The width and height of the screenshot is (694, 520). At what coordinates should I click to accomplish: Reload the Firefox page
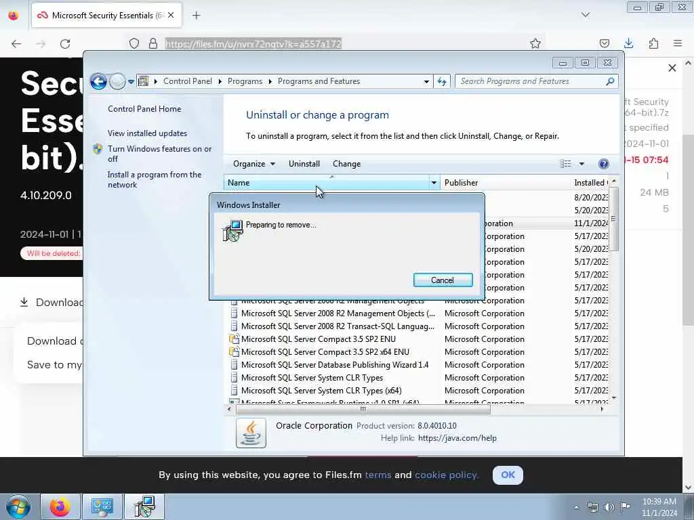coord(65,43)
